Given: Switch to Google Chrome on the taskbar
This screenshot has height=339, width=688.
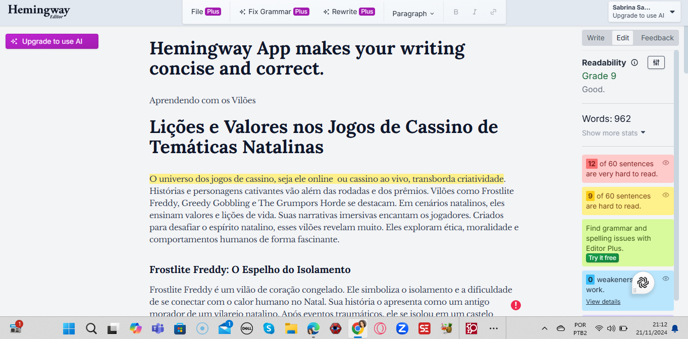Looking at the screenshot, I should tap(358, 328).
